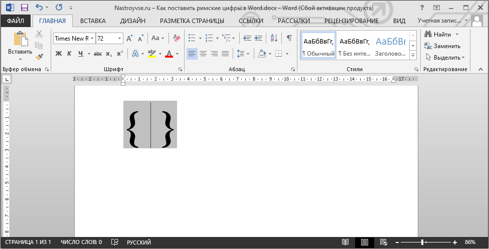Switch to ДИЗАЙН tab
The width and height of the screenshot is (489, 249).
coord(133,21)
